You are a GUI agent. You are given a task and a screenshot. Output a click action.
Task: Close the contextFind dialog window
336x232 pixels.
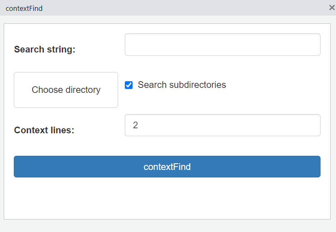(x=331, y=7)
